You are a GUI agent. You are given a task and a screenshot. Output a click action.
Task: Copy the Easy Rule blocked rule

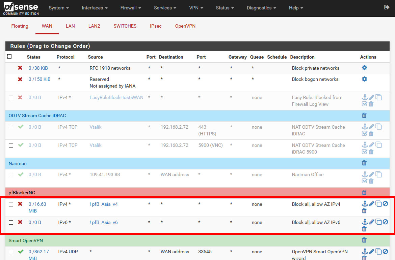pyautogui.click(x=378, y=97)
